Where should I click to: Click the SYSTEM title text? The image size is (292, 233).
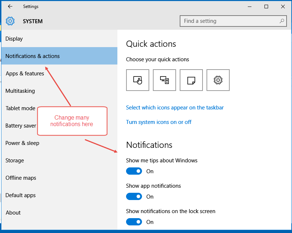click(x=33, y=21)
